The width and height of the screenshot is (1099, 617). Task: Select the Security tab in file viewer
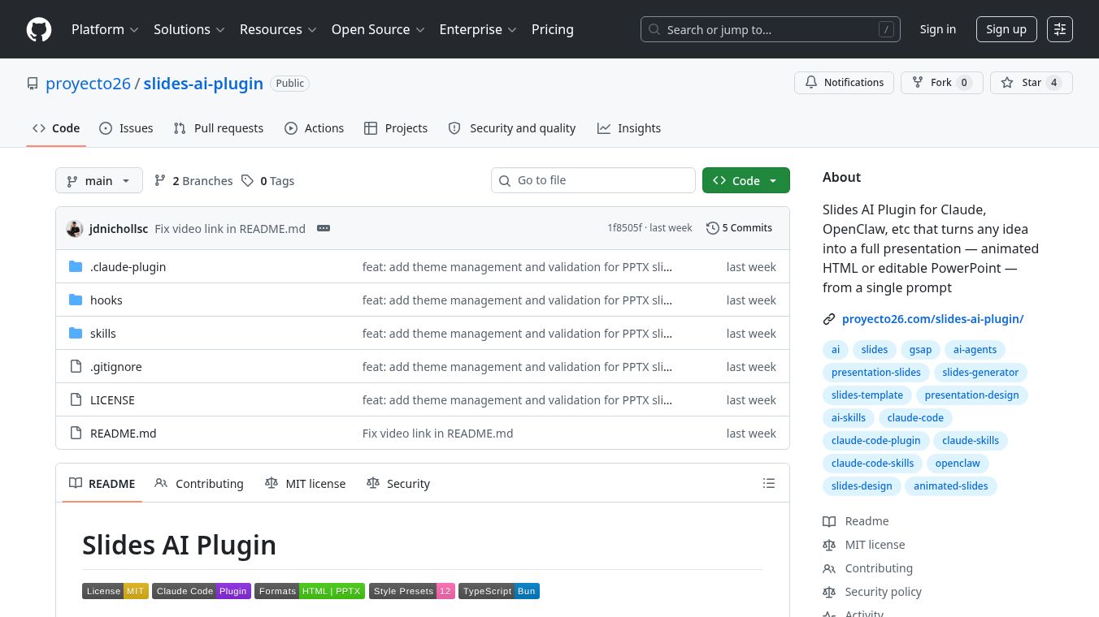(398, 483)
